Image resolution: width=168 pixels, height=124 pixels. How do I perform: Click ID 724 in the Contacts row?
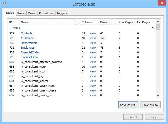[x=12, y=33]
